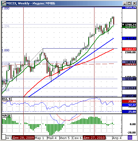Click the 1532.77 red price label
The width and height of the screenshot is (138, 141).
tap(129, 49)
